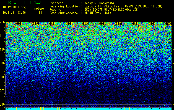The height and width of the screenshot is (110, 174).
Task: Click the Receiver field label
Action: tap(56, 10)
